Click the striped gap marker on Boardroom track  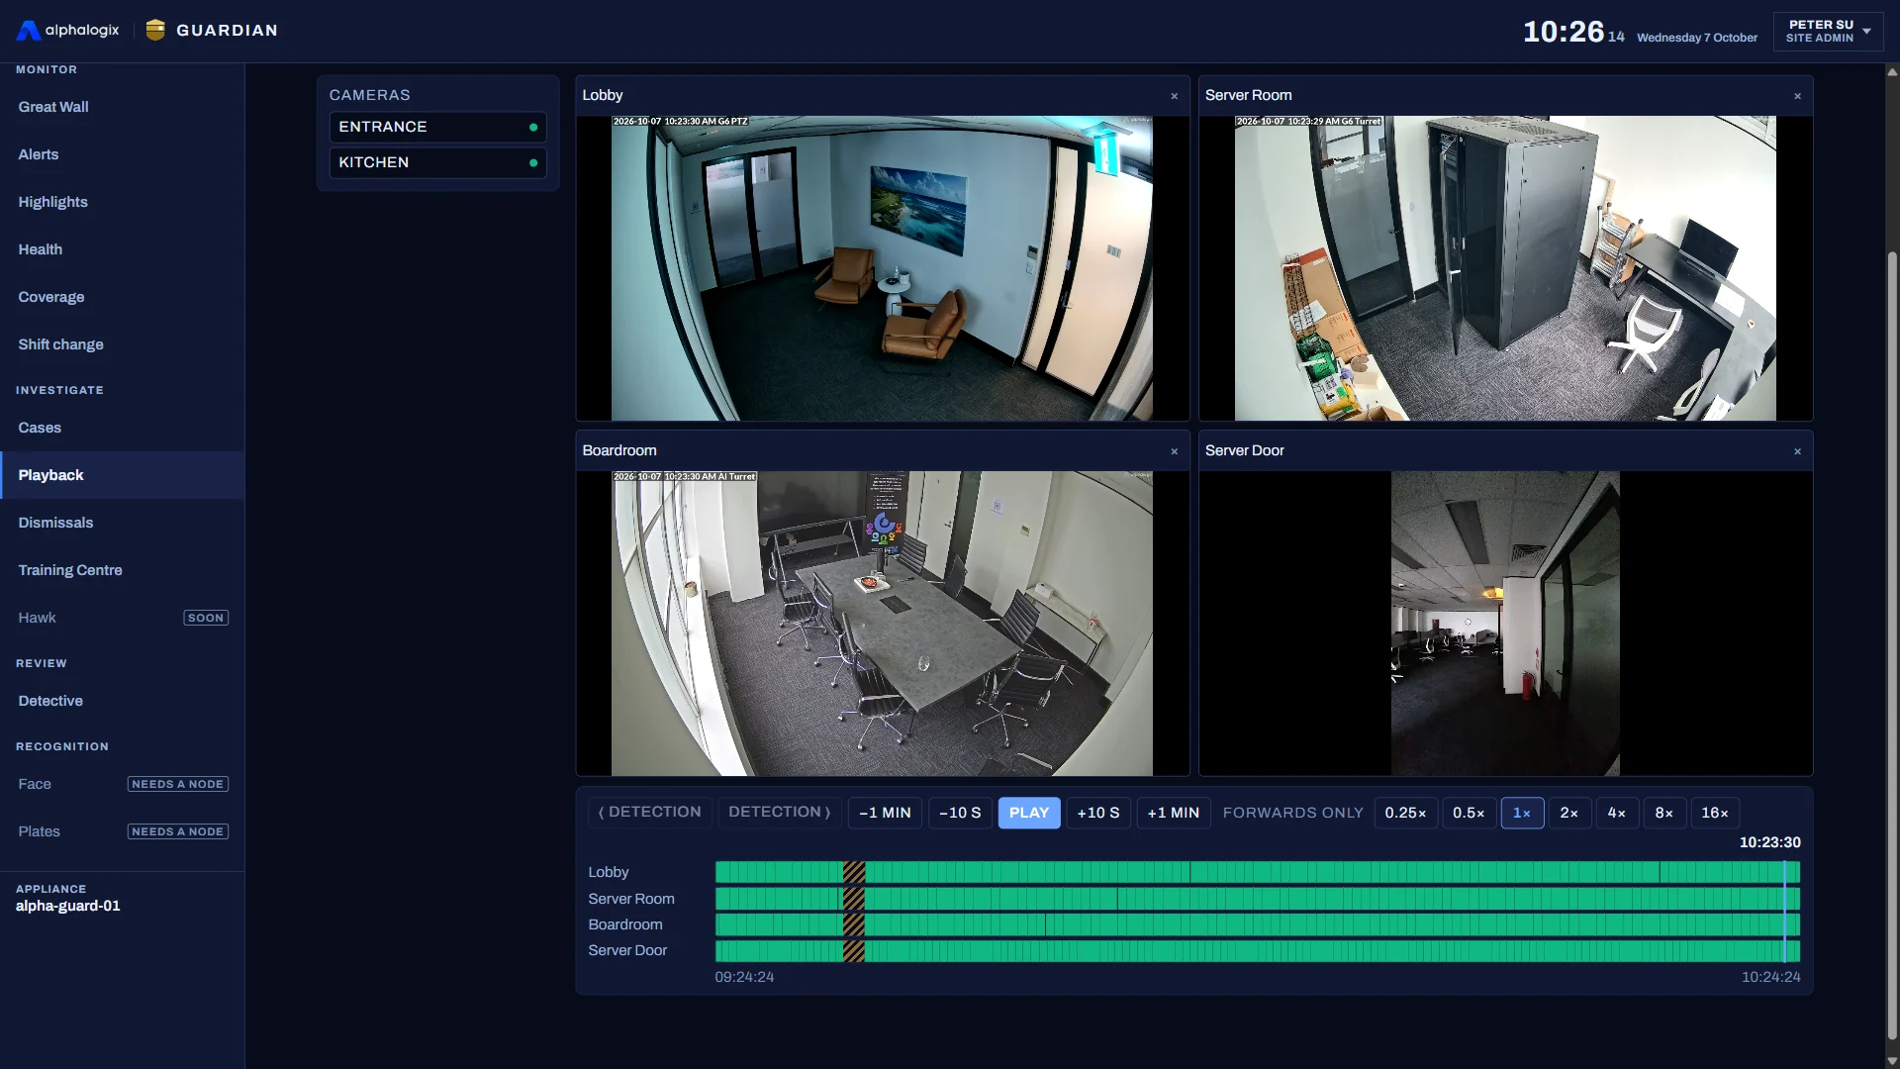point(853,924)
